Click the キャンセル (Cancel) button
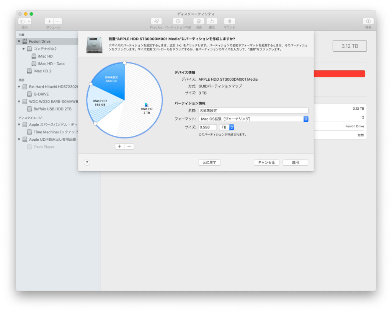The image size is (392, 312). tap(266, 162)
